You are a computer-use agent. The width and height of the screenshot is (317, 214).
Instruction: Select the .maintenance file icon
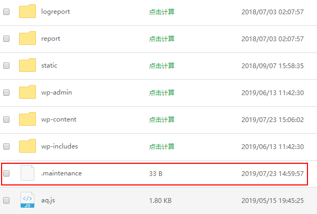click(27, 173)
